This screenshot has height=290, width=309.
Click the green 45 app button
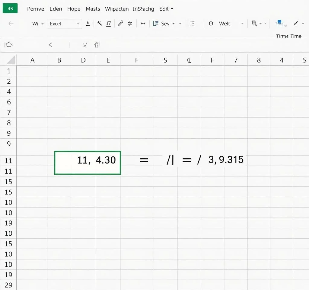10,8
